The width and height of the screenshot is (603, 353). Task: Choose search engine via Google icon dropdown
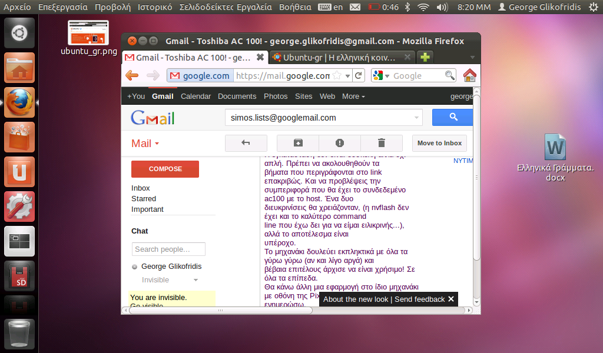pos(381,76)
